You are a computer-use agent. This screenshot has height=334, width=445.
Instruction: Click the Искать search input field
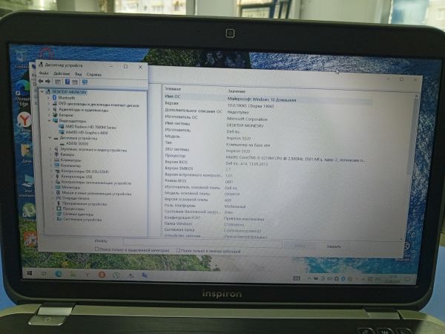pos(203,243)
